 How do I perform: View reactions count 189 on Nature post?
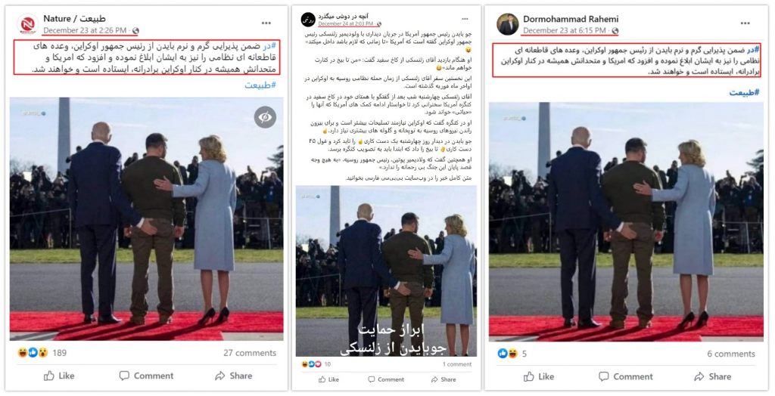(x=59, y=353)
